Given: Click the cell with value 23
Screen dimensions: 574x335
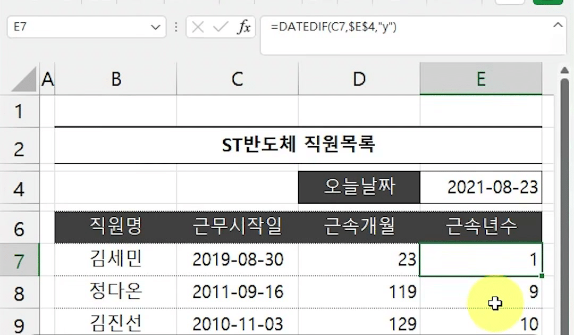Looking at the screenshot, I should coord(359,259).
